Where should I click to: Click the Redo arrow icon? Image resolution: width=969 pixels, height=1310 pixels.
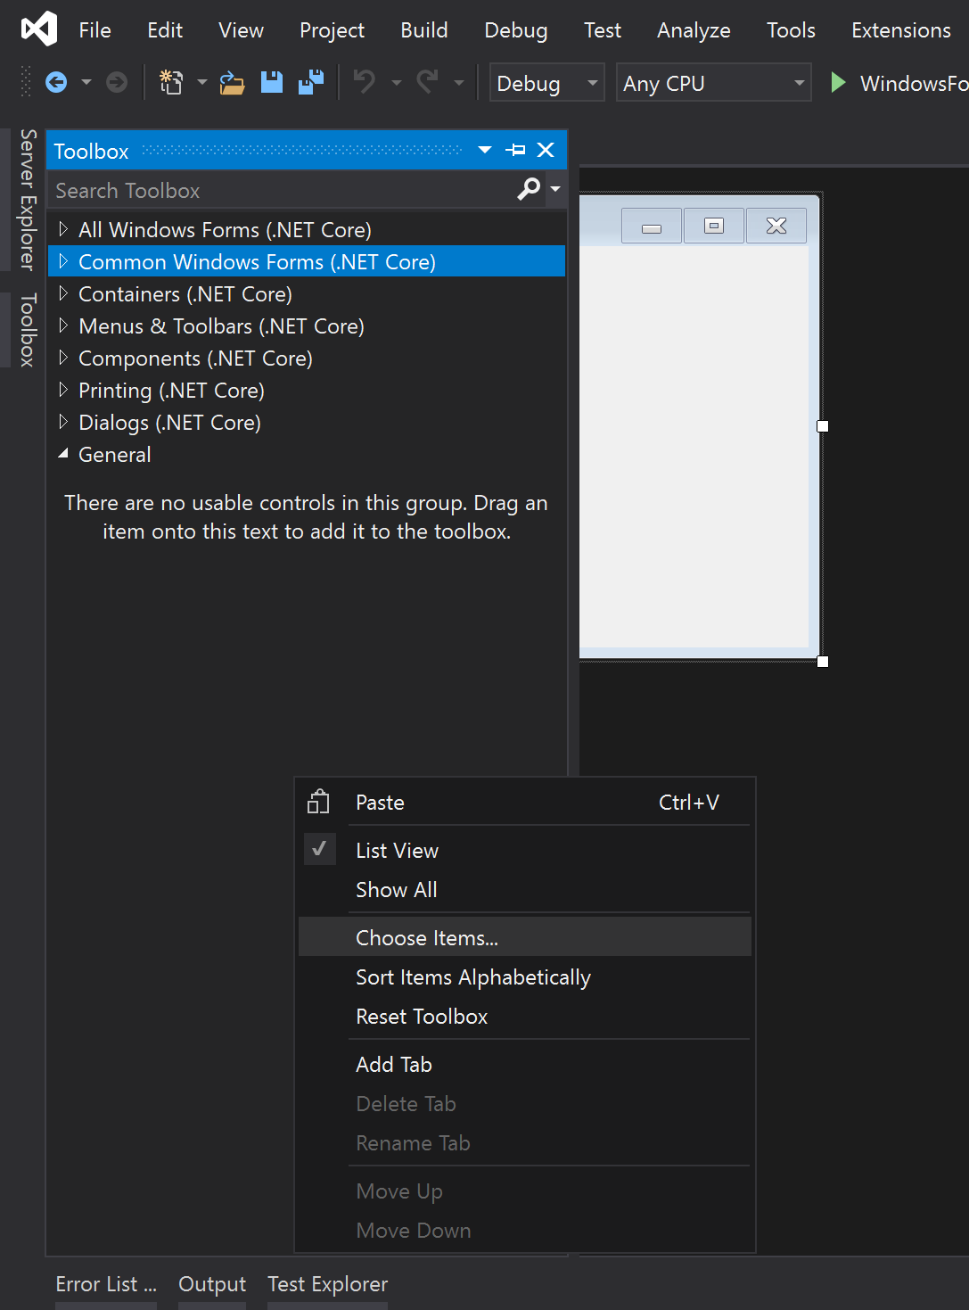(x=428, y=83)
